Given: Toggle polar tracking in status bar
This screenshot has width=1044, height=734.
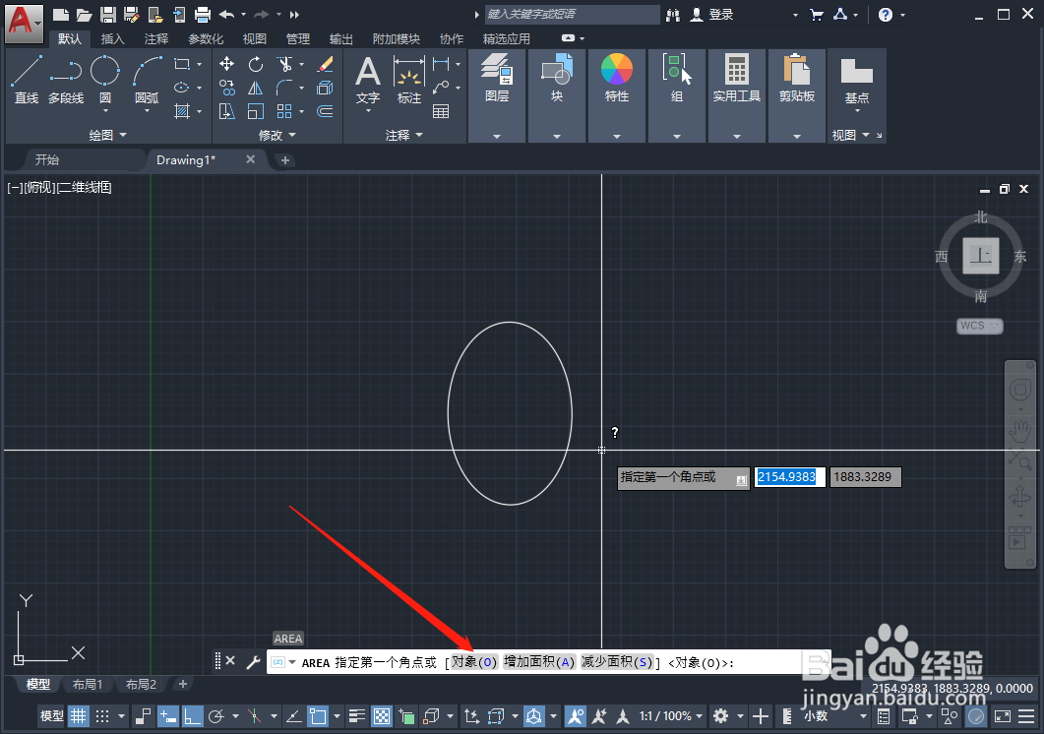Looking at the screenshot, I should tap(215, 716).
